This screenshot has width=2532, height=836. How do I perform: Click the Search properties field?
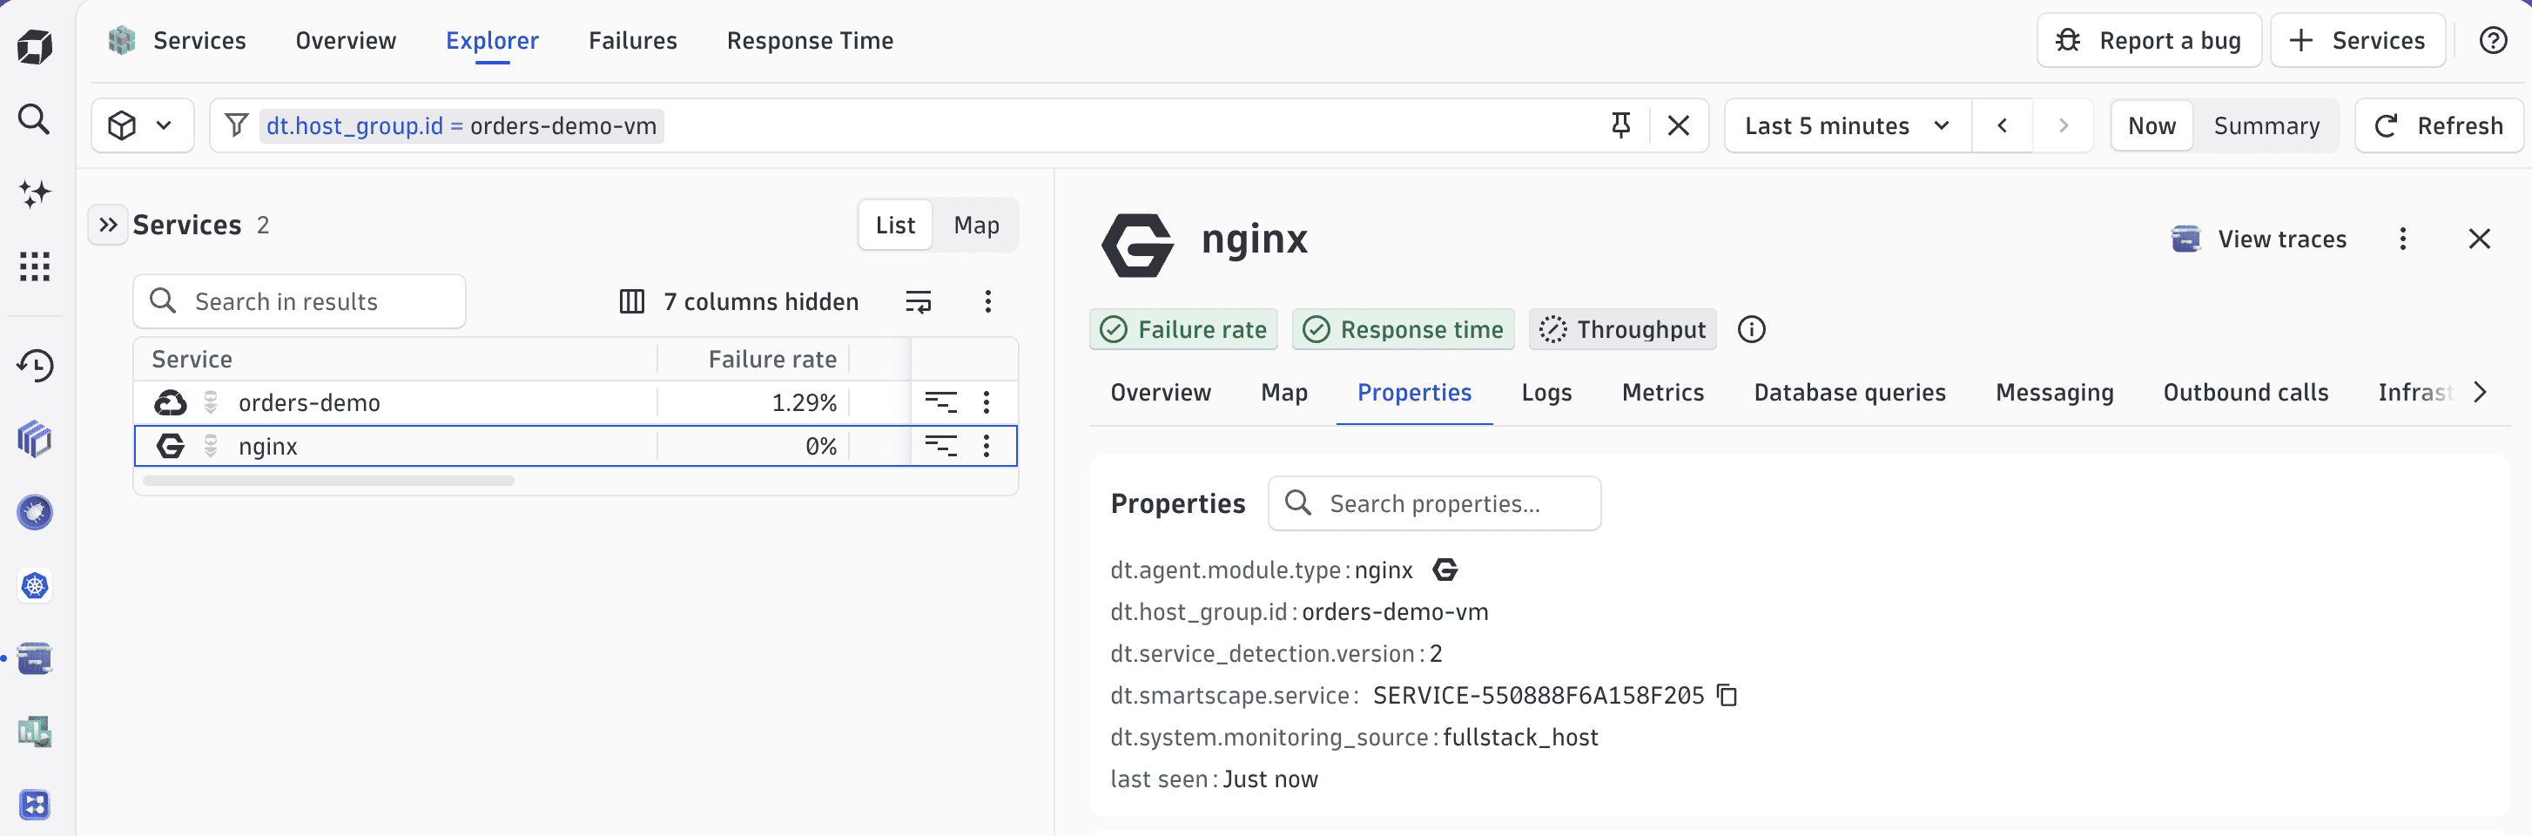[x=1434, y=503]
